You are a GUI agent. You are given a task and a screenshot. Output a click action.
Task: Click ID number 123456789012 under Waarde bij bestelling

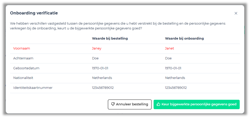[103, 88]
